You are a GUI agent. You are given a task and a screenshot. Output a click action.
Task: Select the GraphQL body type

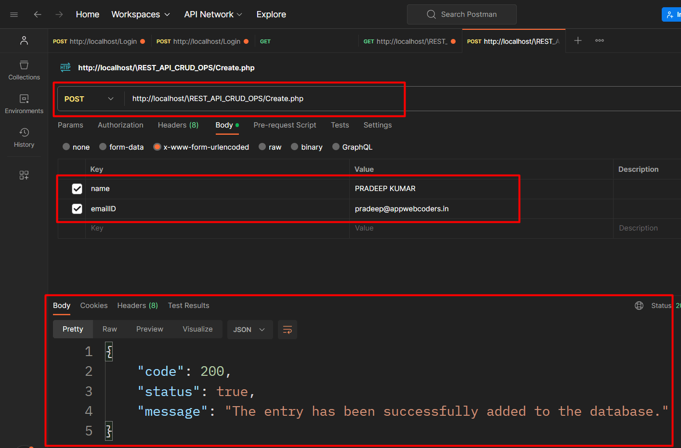(x=336, y=147)
